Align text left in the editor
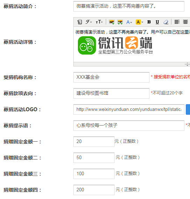The height and width of the screenshot is (199, 190). (177, 22)
